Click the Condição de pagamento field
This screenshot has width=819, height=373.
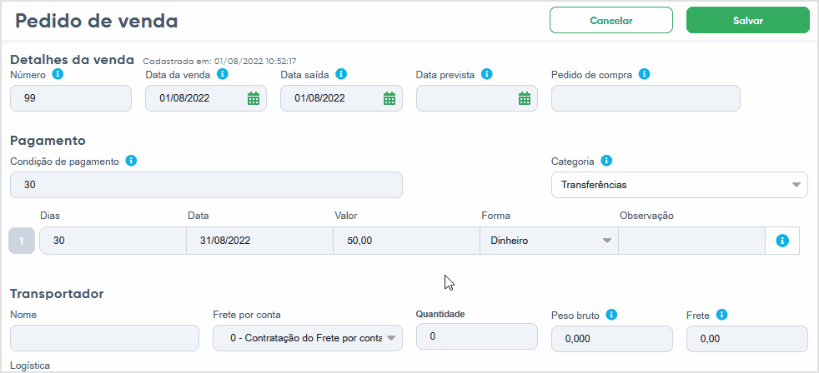point(206,185)
